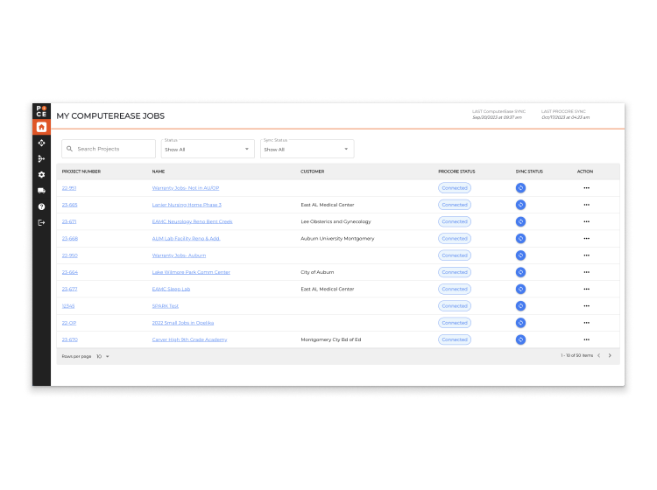
Task: Click sync icon for SPARK Test
Action: (520, 306)
